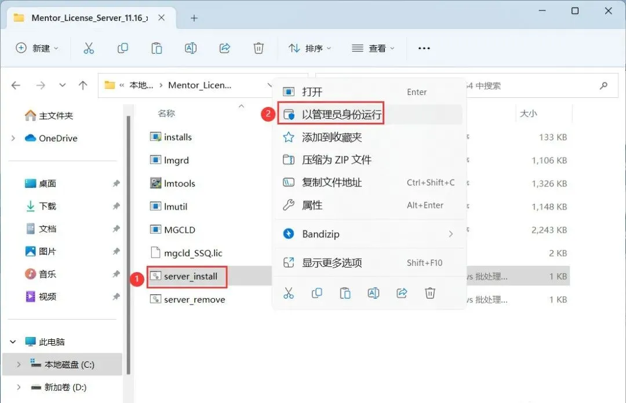The image size is (626, 403).
Task: Click Delete icon at context menu bottom
Action: [430, 293]
